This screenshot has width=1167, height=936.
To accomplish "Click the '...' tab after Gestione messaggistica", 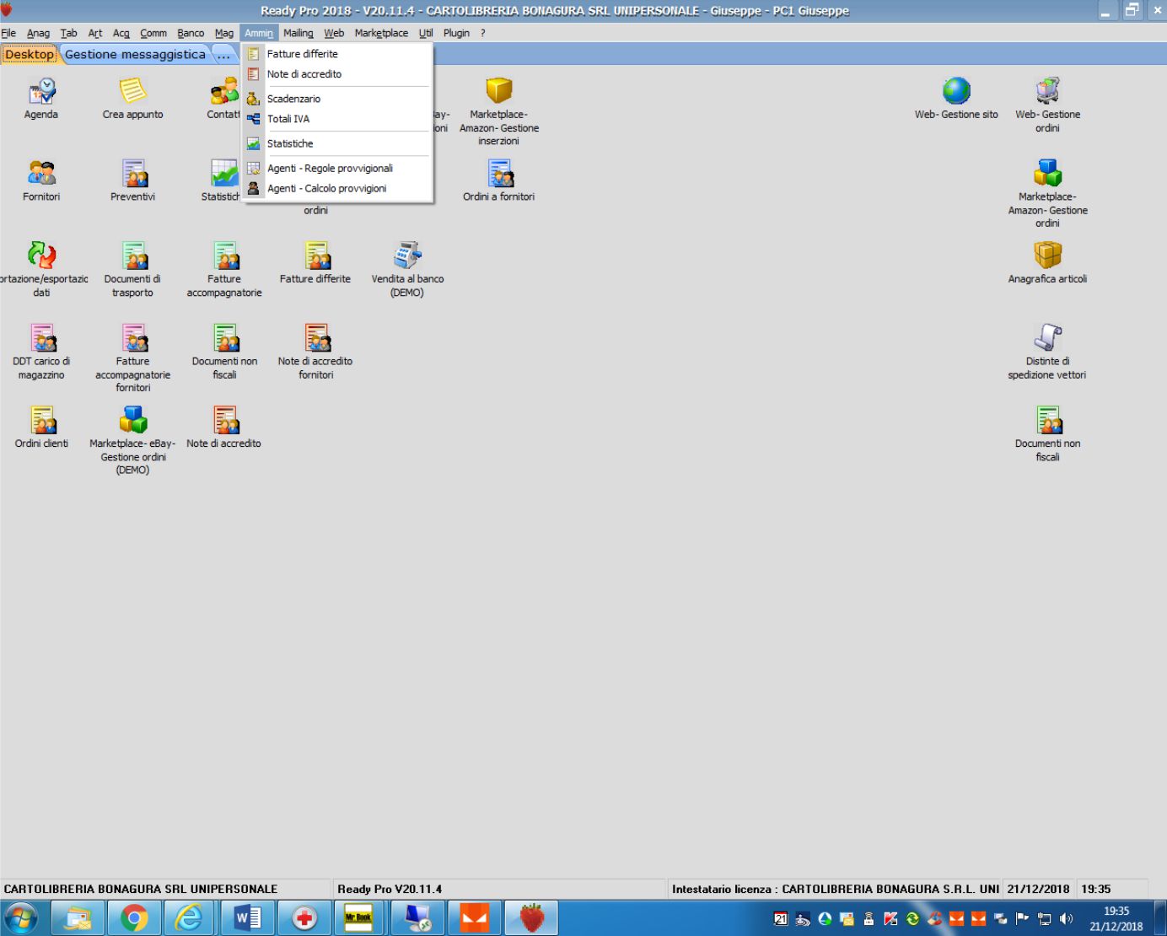I will pos(223,54).
